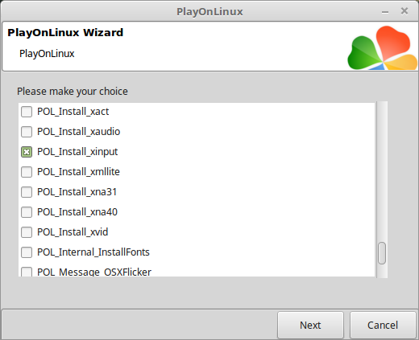Click the Cancel button
The width and height of the screenshot is (419, 340).
tap(383, 325)
